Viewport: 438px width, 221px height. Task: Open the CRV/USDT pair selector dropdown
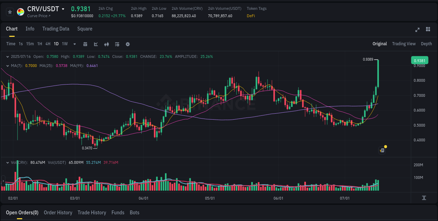pyautogui.click(x=63, y=8)
